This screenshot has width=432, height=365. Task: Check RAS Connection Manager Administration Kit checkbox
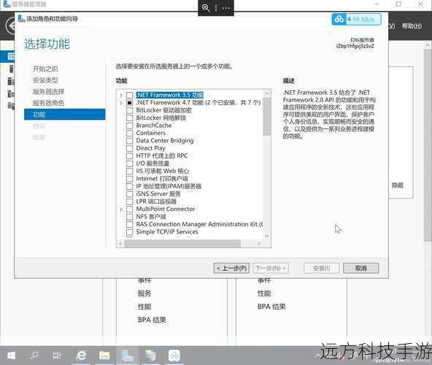tap(129, 224)
